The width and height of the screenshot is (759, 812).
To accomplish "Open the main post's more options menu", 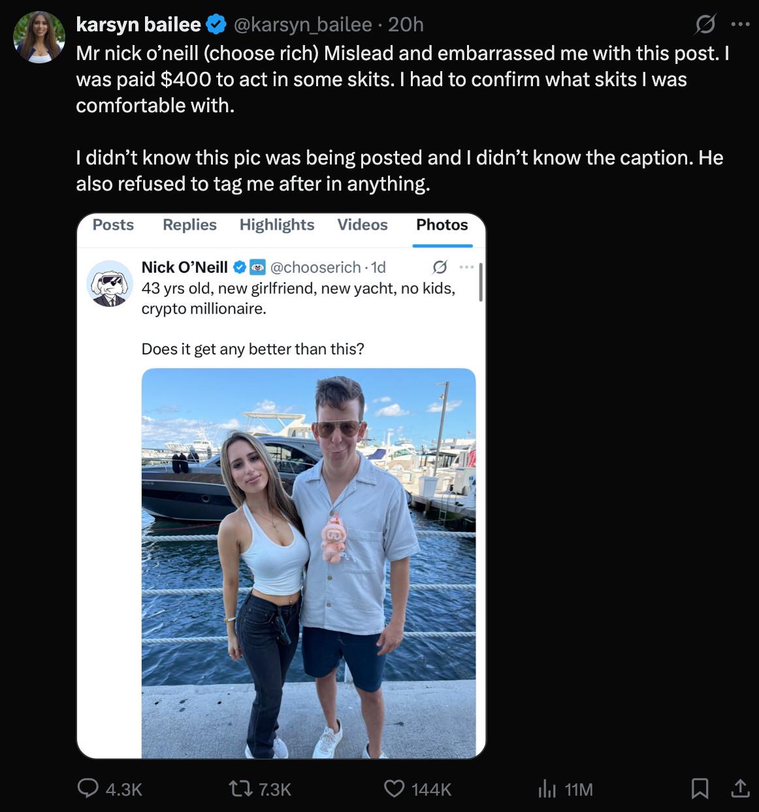I will tap(740, 25).
